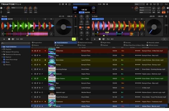Open the Gater effect dropdown in FX unit 2
The height and width of the screenshot is (111, 169).
point(145,12)
